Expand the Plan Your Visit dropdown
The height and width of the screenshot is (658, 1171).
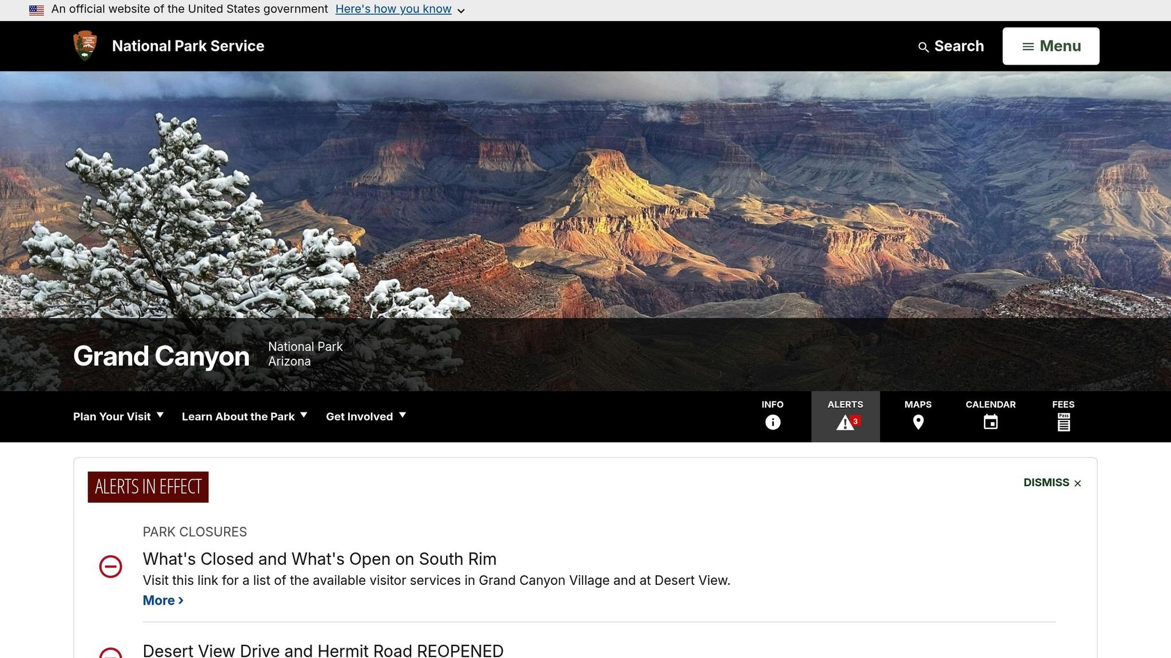(118, 416)
